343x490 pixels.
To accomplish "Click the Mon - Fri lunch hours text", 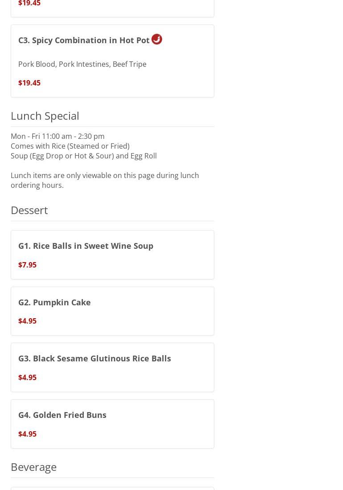I will [57, 136].
